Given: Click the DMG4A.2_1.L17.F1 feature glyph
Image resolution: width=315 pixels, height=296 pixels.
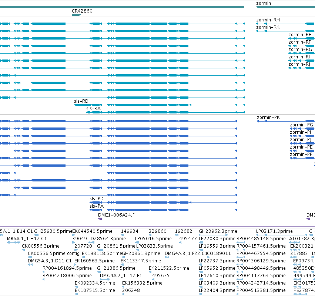Looking at the screenshot, I should tap(105, 279).
